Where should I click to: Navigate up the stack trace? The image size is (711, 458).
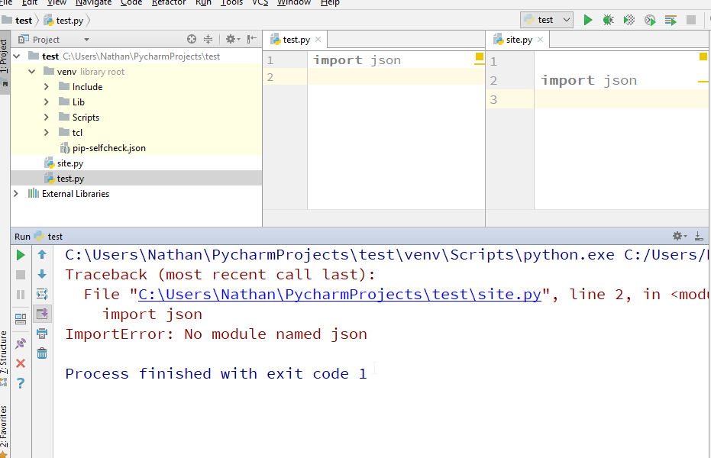click(42, 255)
